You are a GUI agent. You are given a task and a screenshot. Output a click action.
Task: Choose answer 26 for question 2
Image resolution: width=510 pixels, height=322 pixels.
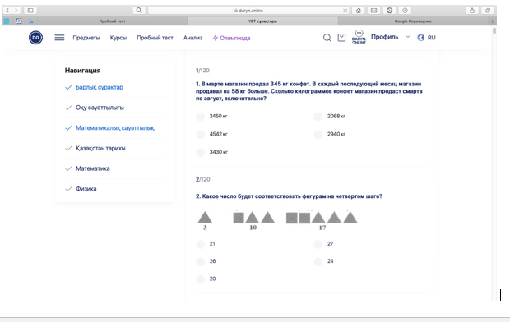click(201, 261)
